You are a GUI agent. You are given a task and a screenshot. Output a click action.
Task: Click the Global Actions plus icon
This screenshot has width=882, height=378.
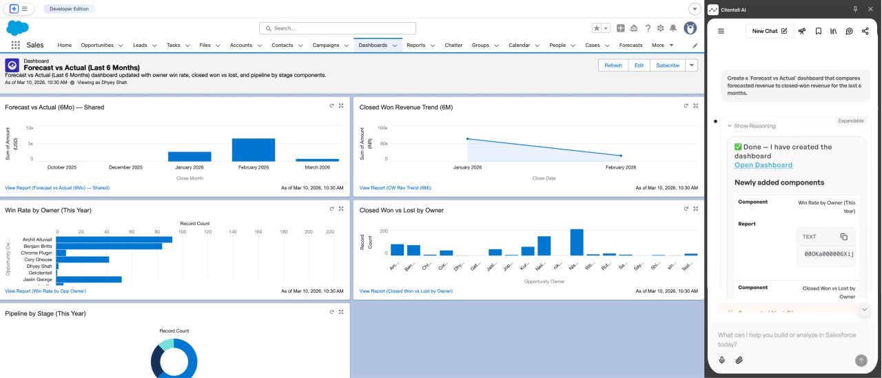click(620, 28)
